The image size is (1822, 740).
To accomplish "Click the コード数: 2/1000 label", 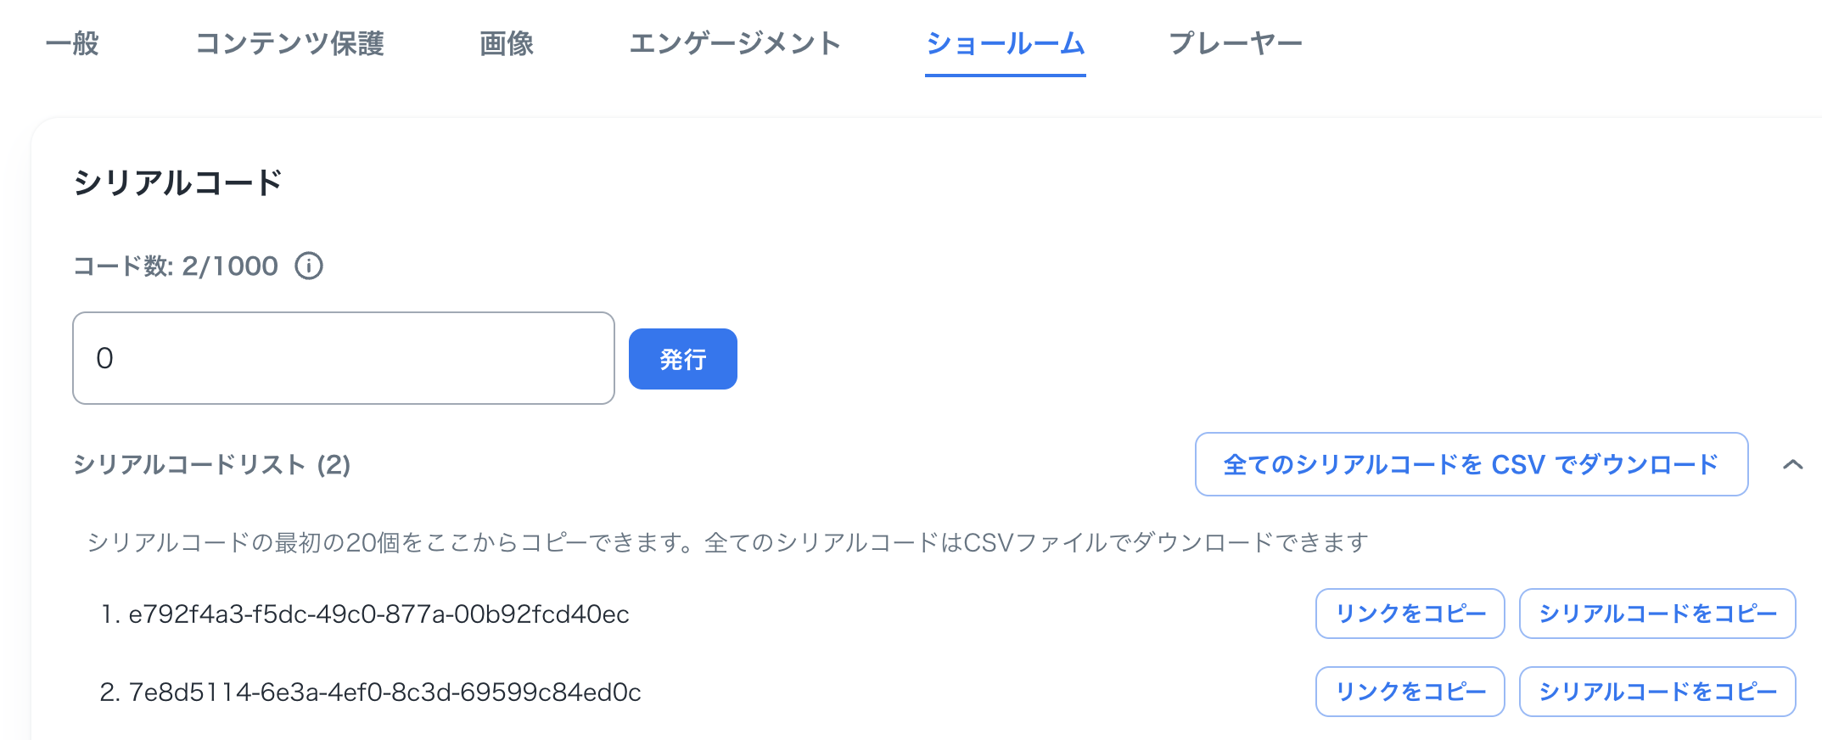I will [176, 266].
